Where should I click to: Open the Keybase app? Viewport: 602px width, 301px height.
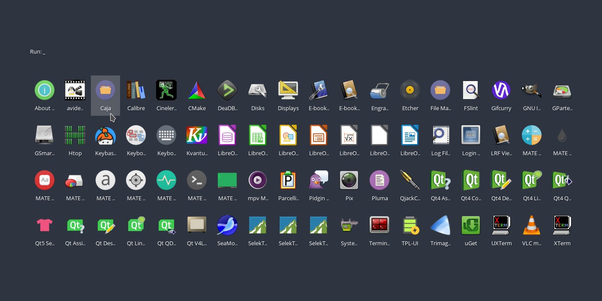click(105, 141)
